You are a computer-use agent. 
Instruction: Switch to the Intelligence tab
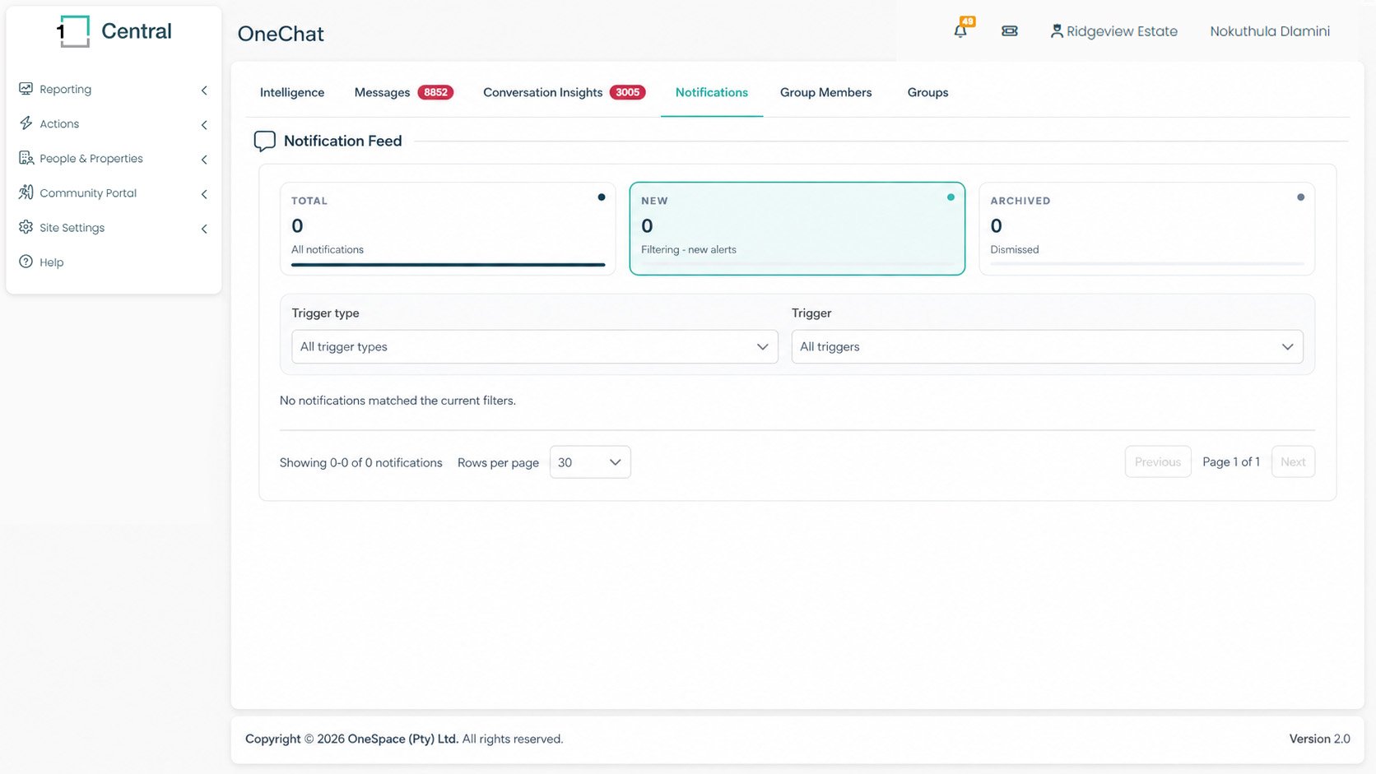pyautogui.click(x=292, y=92)
